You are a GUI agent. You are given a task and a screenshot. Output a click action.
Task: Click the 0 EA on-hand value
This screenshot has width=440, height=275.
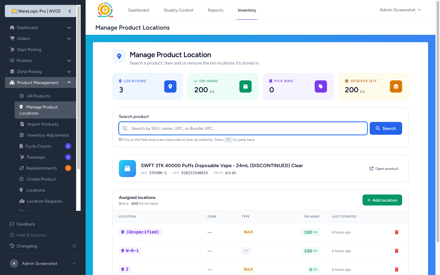click(x=313, y=269)
